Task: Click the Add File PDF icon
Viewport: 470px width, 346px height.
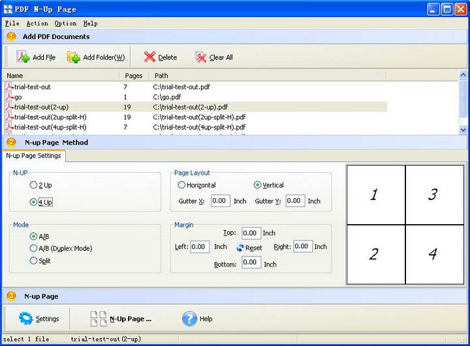Action: [23, 57]
